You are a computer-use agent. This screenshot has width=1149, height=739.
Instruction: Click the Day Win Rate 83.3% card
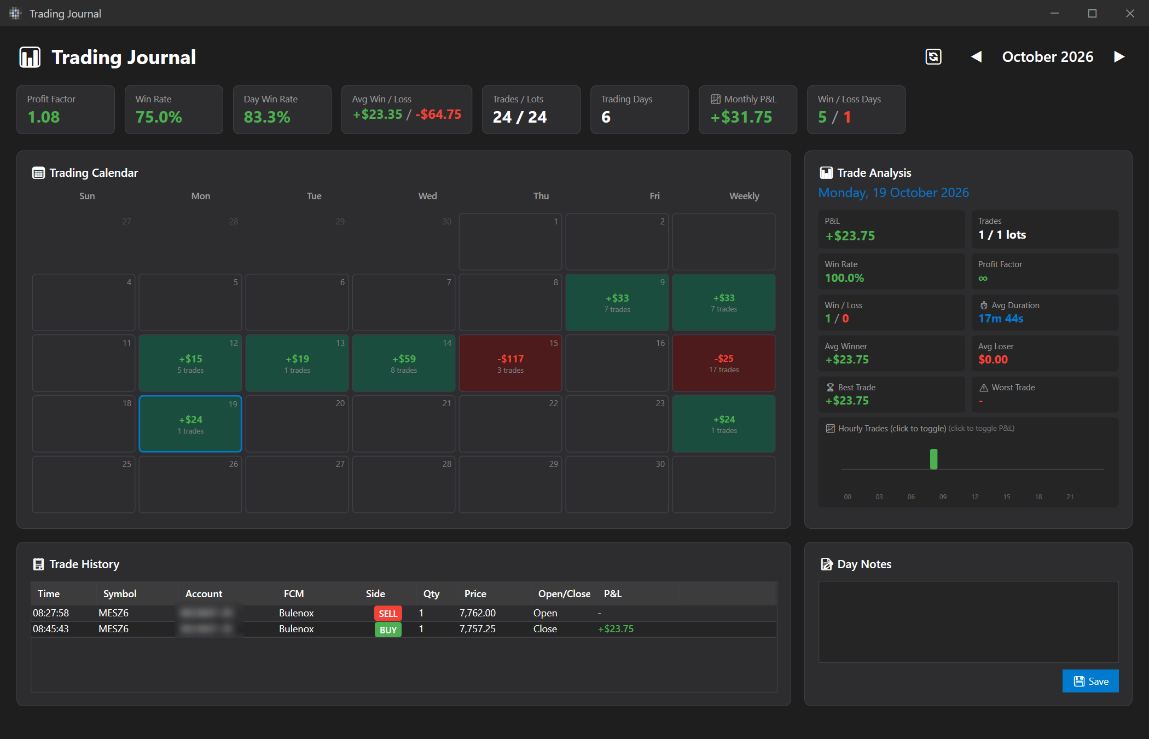coord(282,109)
